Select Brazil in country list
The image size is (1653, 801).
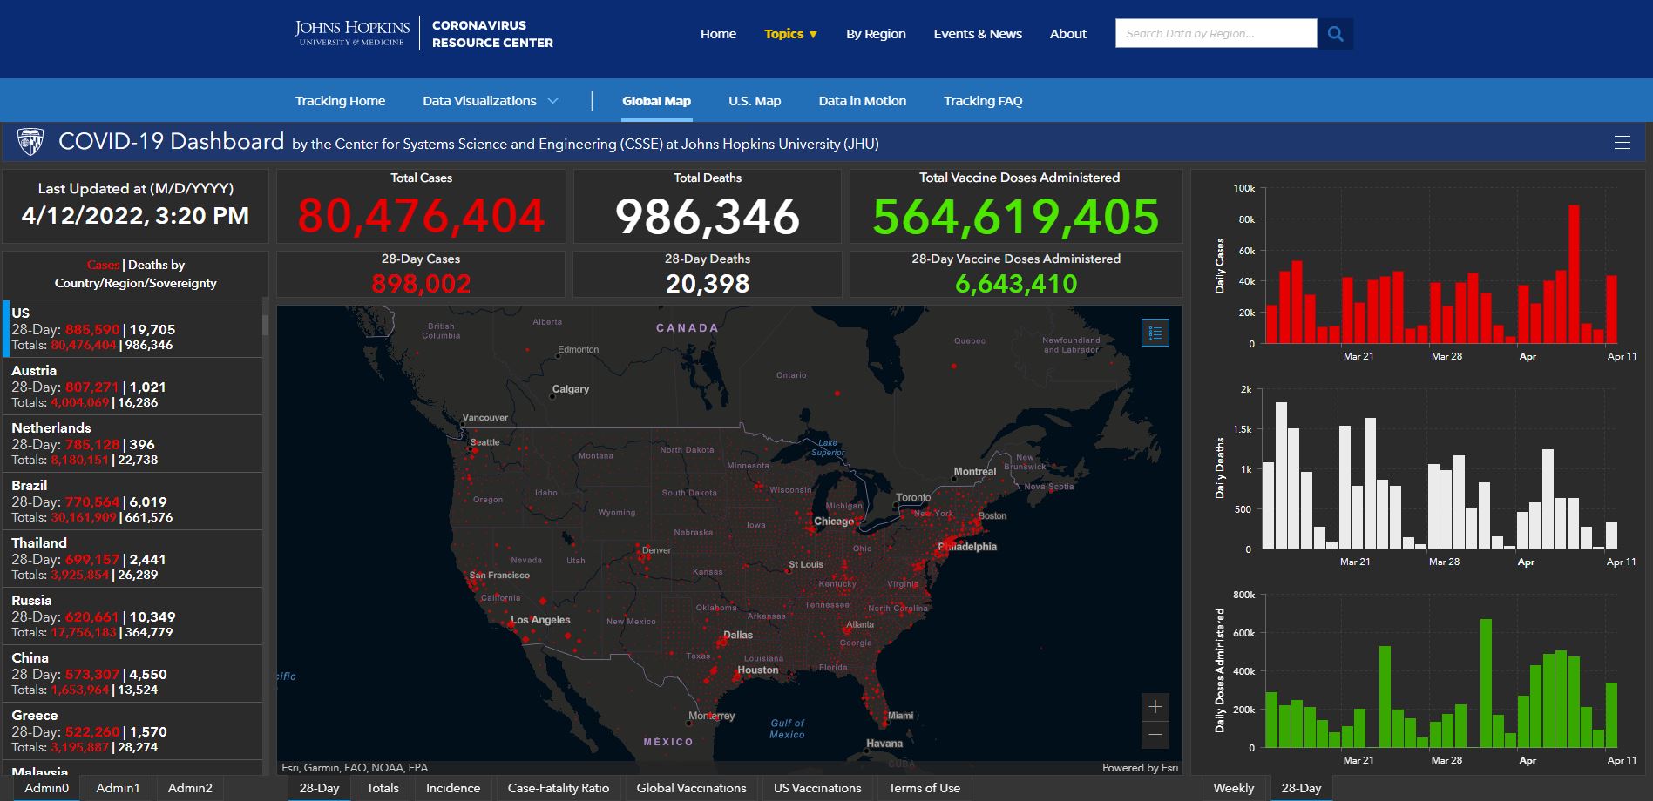tap(132, 501)
